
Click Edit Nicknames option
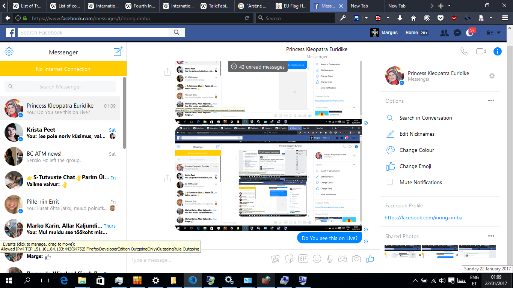(417, 134)
